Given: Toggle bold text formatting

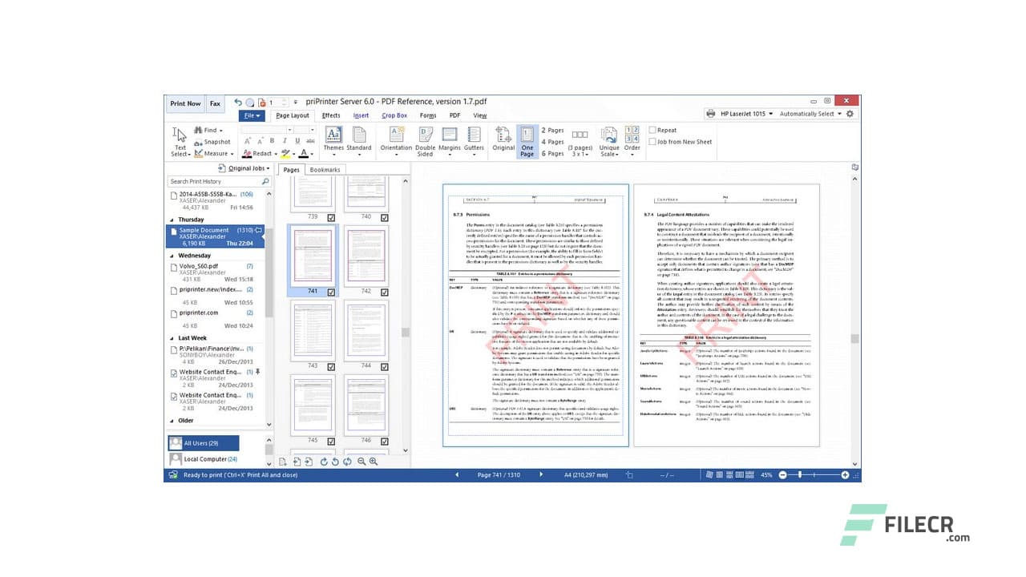Looking at the screenshot, I should (x=273, y=140).
